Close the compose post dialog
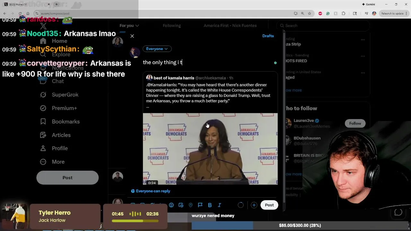This screenshot has width=411, height=231. (132, 36)
